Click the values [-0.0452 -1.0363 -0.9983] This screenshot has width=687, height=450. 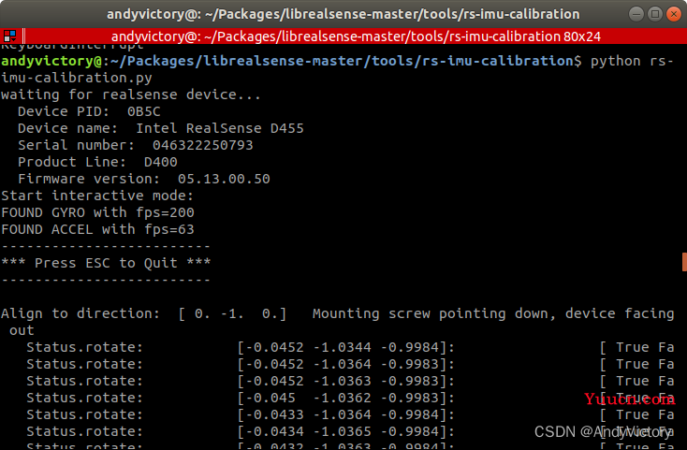click(x=342, y=381)
